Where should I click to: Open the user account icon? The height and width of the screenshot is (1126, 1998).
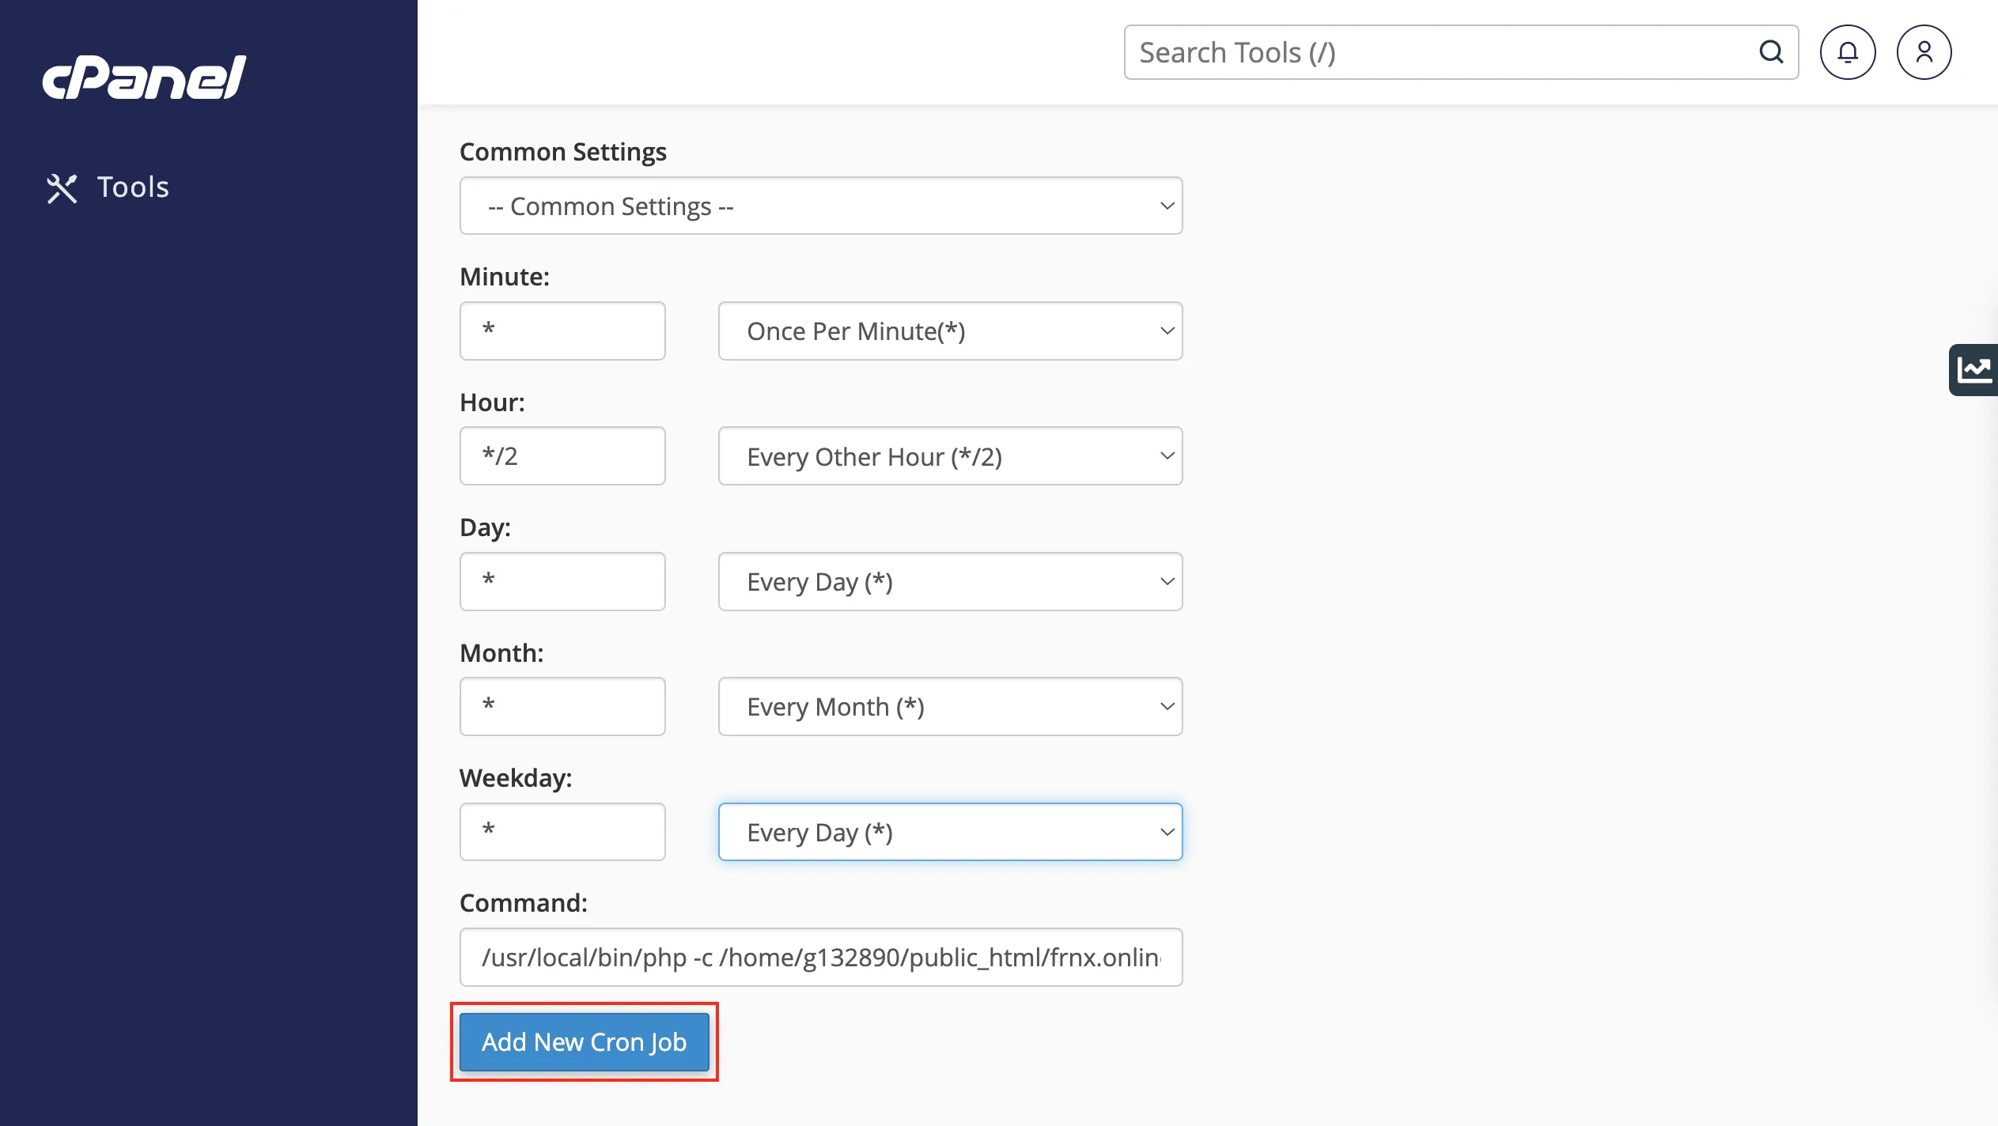point(1924,52)
